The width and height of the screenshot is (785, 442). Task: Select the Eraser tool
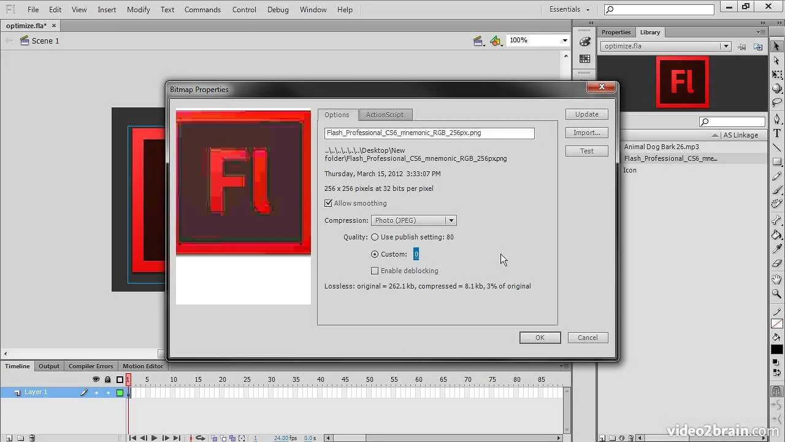pos(776,263)
